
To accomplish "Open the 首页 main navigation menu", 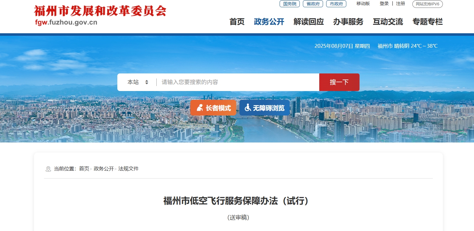I will [x=237, y=22].
